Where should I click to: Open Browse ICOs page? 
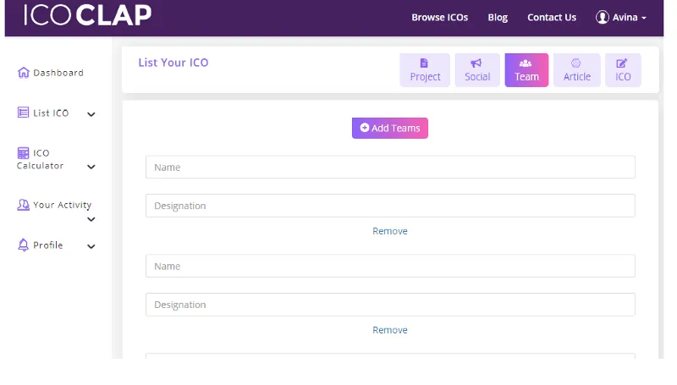coord(439,18)
